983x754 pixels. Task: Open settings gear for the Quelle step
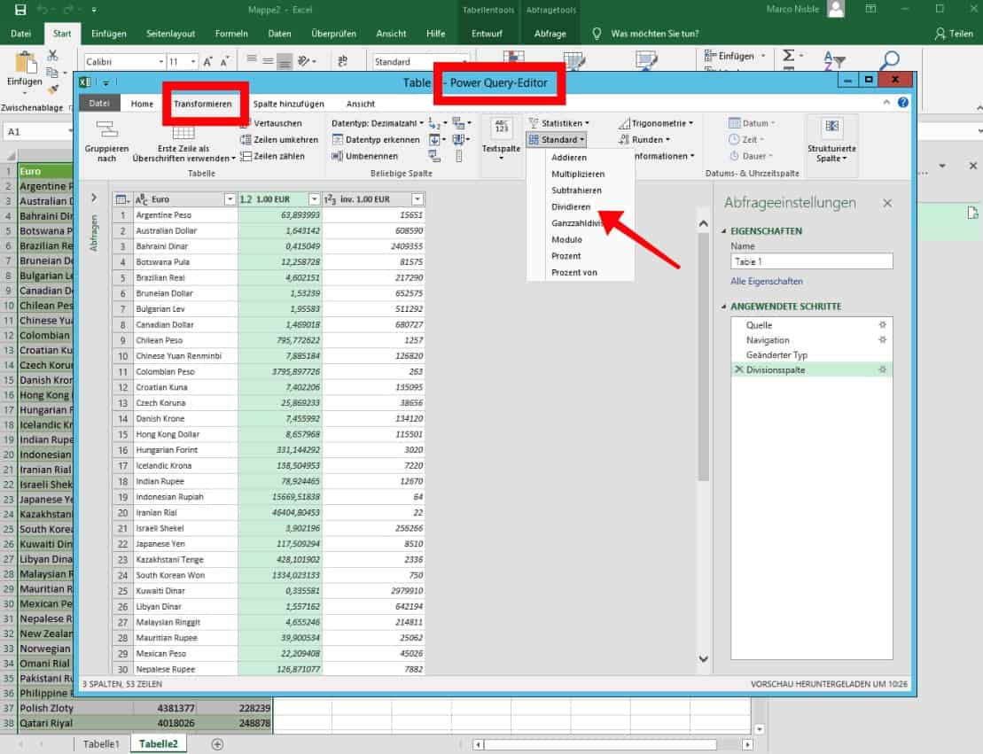(x=881, y=325)
